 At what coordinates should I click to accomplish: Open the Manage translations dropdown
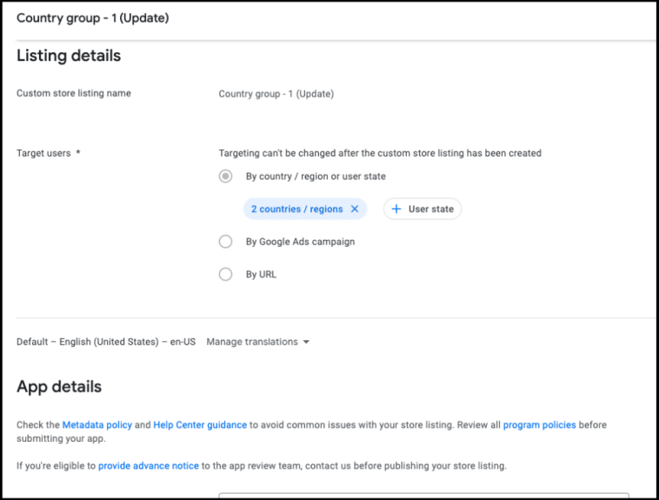[x=257, y=342]
